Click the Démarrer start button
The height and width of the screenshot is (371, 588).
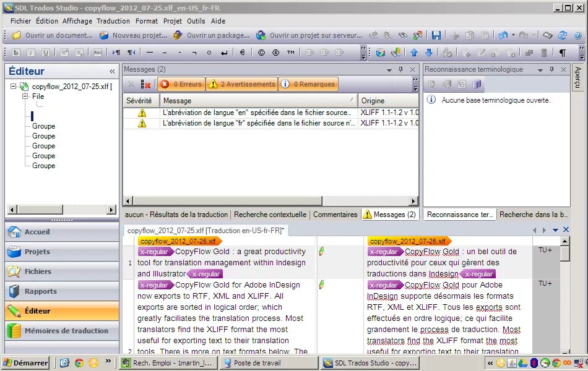pos(26,363)
